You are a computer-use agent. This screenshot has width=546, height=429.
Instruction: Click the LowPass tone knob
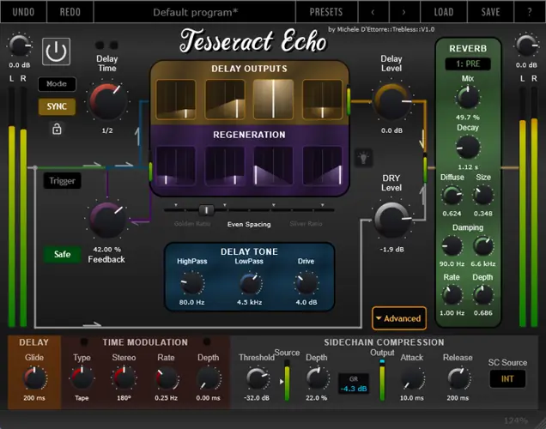250,283
